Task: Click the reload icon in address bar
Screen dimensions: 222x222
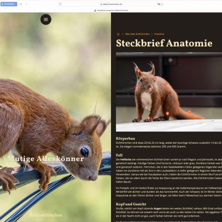Action: click(x=162, y=4)
